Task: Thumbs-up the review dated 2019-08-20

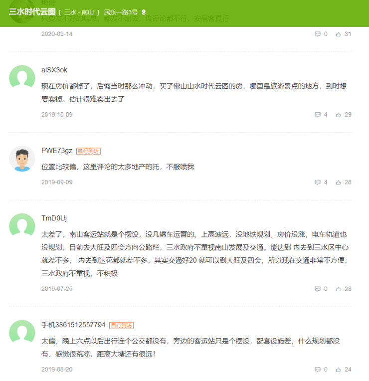Action: 339,370
